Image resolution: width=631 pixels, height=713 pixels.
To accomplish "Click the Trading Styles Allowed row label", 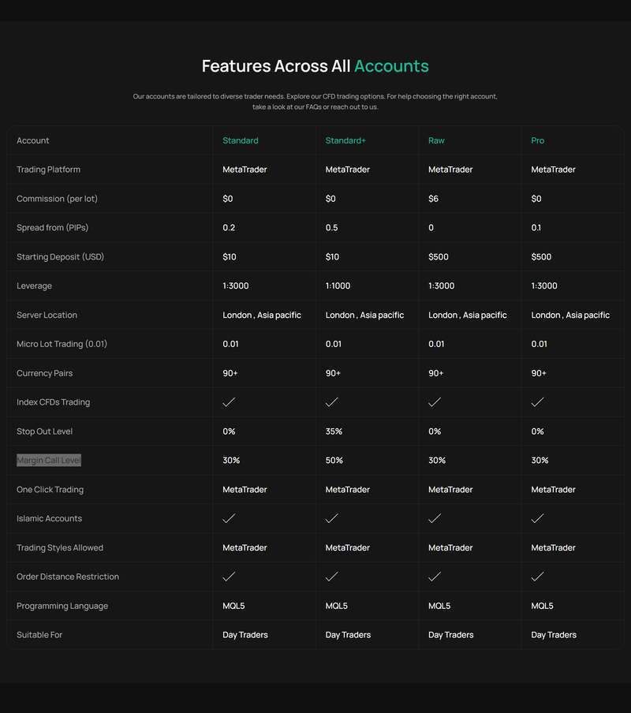I will (60, 548).
